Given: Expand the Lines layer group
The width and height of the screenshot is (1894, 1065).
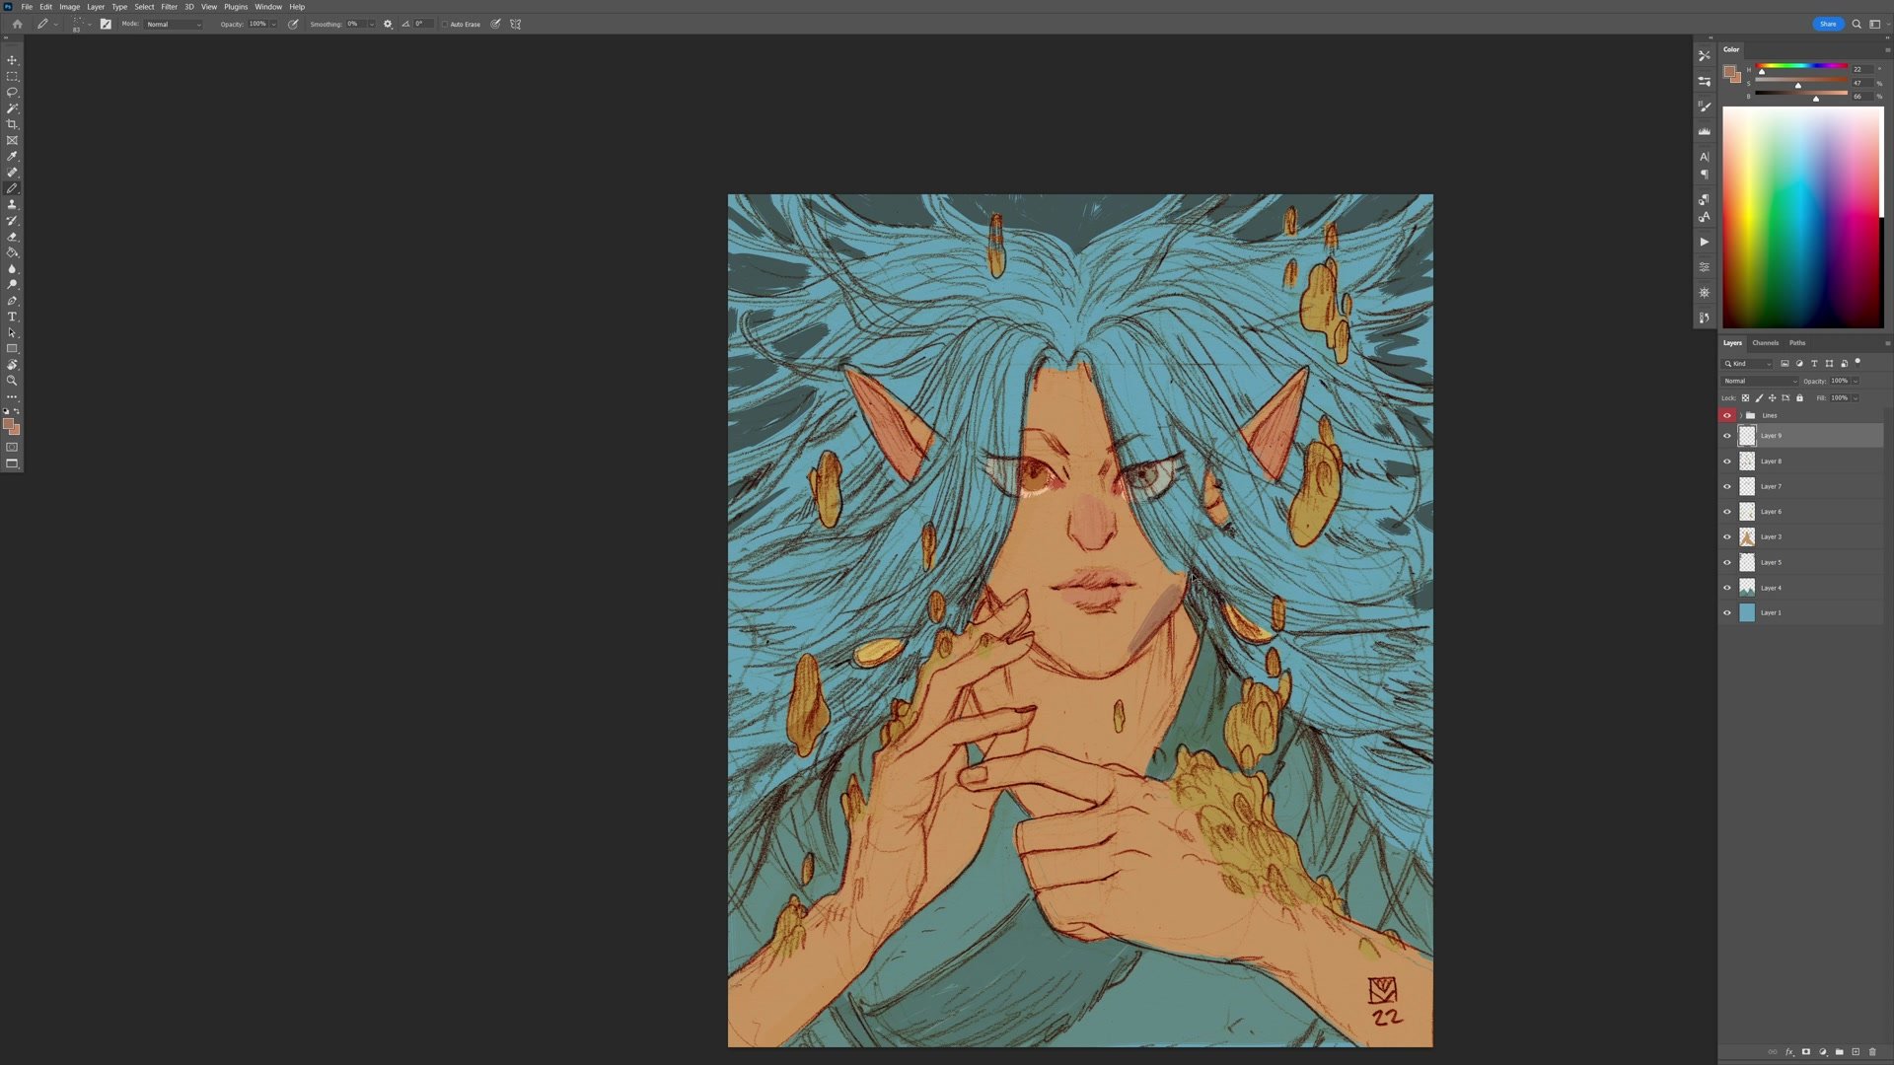Looking at the screenshot, I should coord(1741,416).
